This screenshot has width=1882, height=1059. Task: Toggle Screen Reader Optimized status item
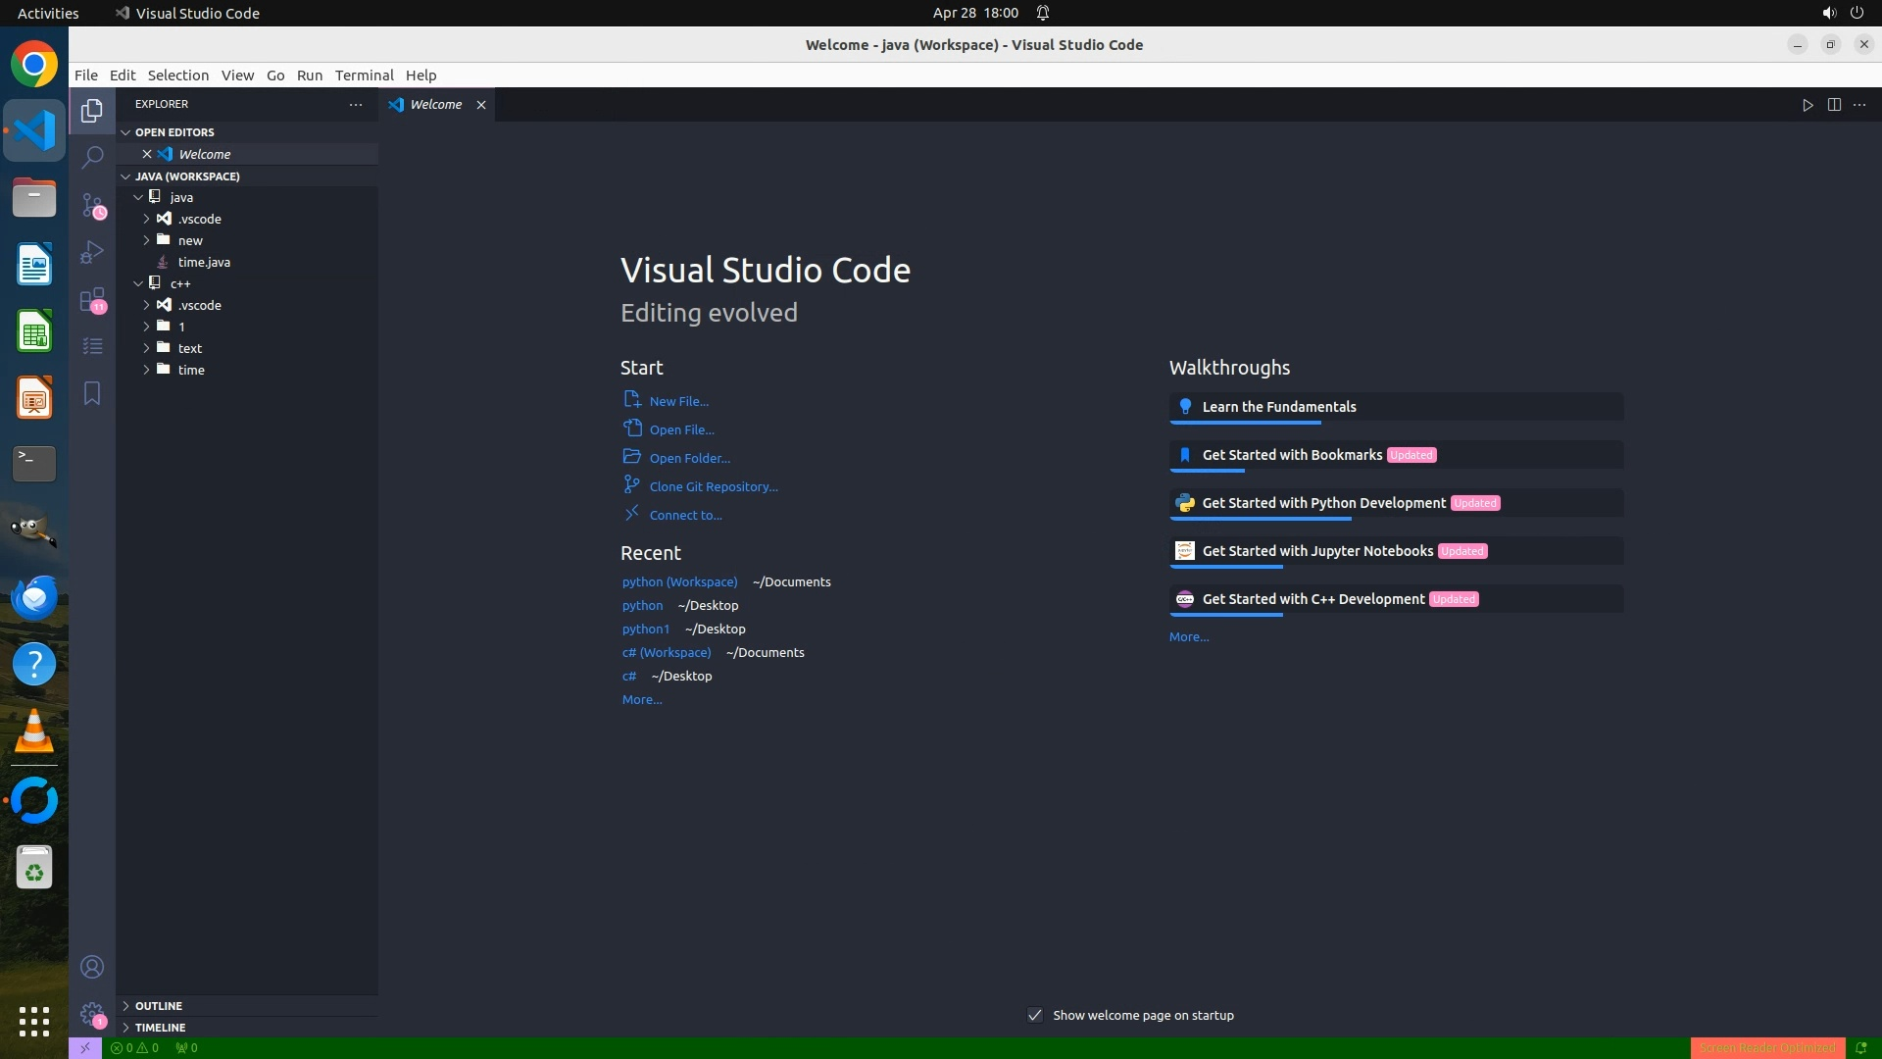click(x=1766, y=1047)
